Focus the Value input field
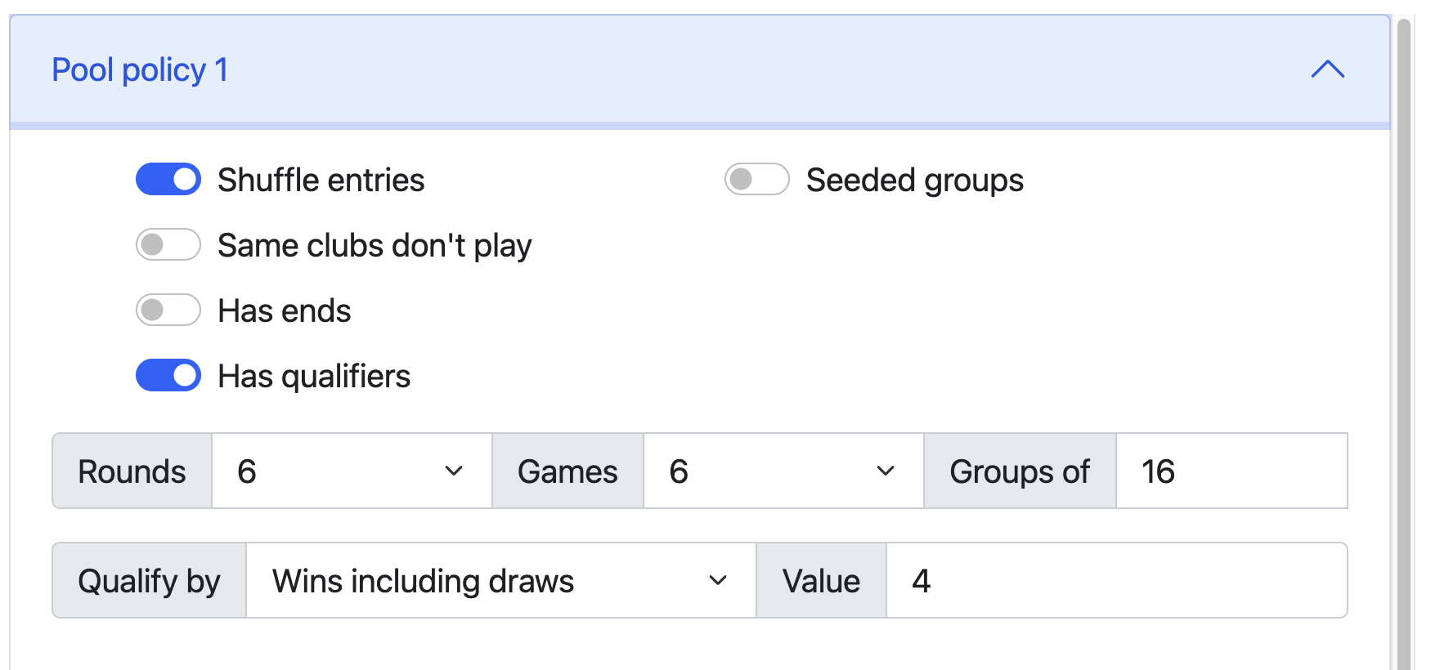 tap(1116, 581)
